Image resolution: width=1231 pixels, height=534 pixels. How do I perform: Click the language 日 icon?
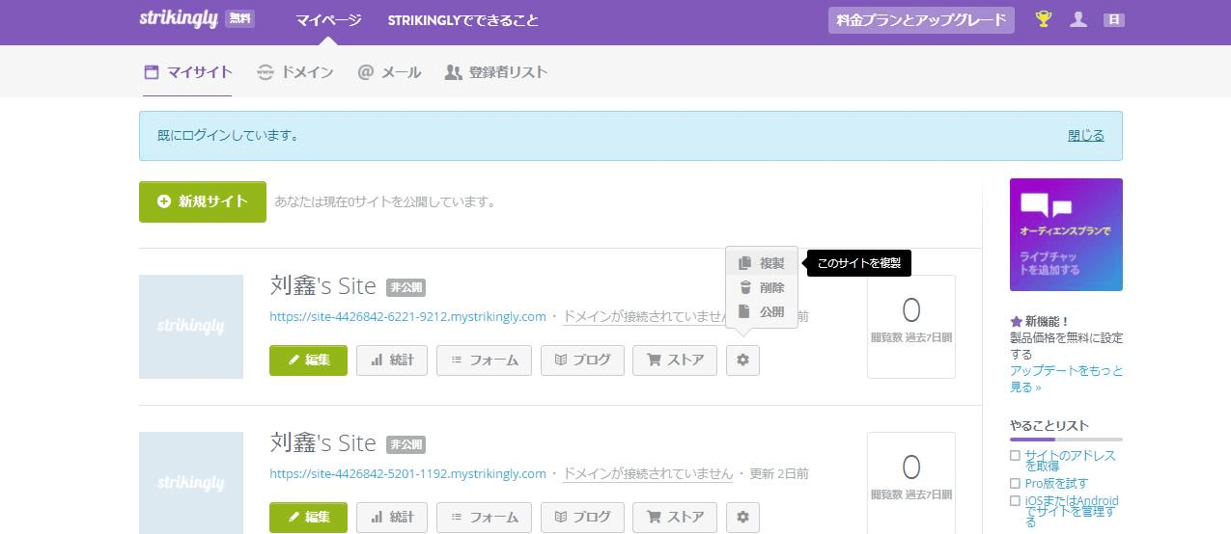[1113, 19]
